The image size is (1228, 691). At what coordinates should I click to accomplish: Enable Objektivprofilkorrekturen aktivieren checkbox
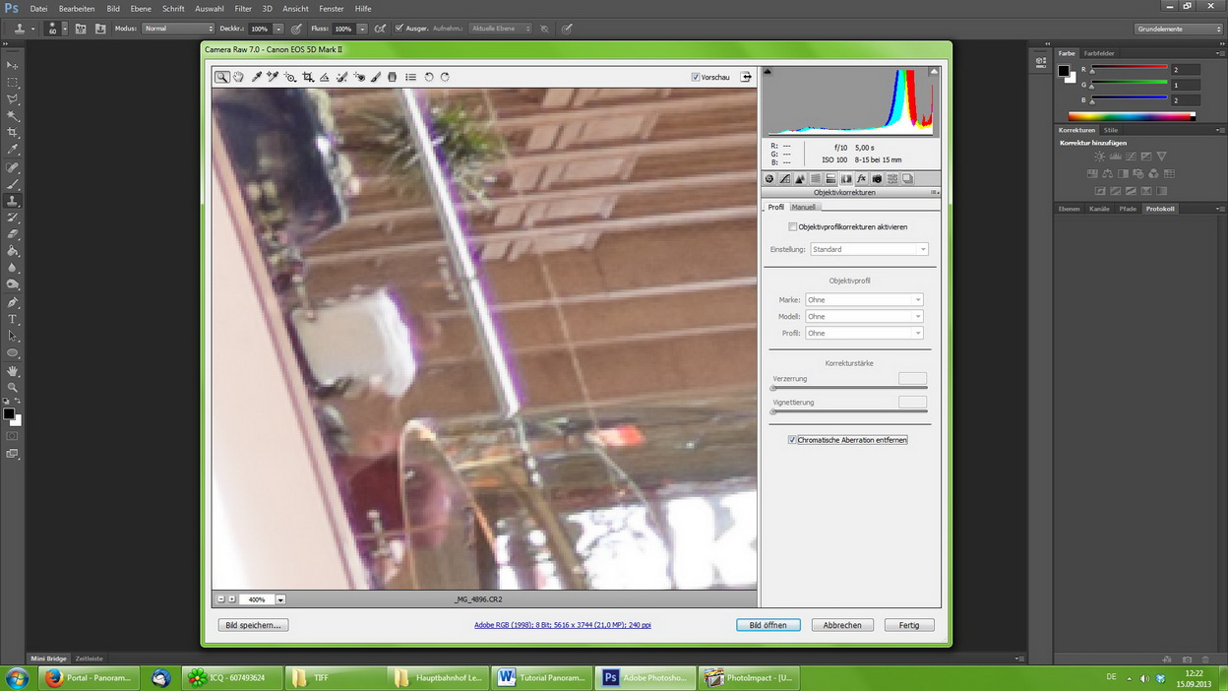(793, 227)
